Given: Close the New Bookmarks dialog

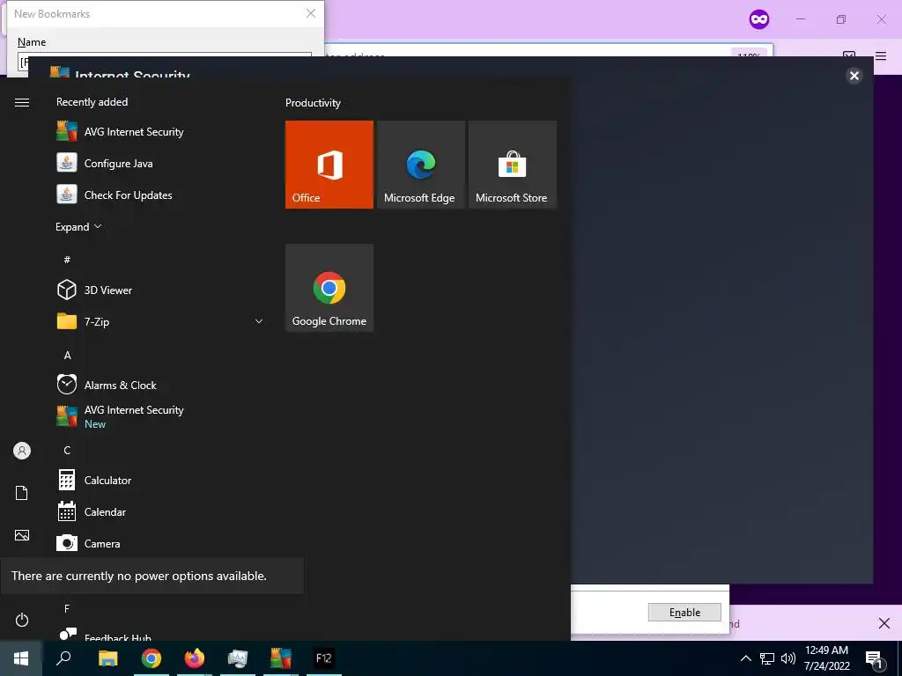Looking at the screenshot, I should pyautogui.click(x=311, y=13).
